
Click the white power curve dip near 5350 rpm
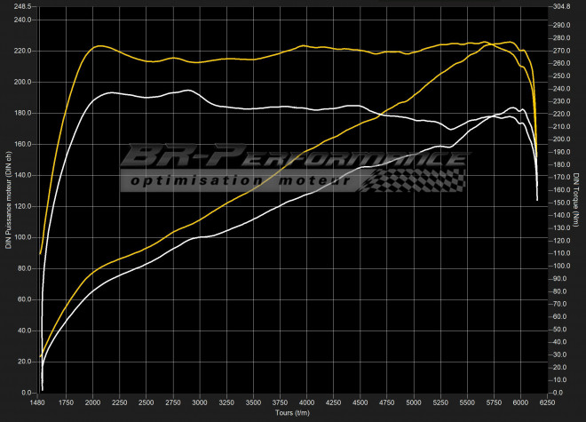click(x=451, y=147)
